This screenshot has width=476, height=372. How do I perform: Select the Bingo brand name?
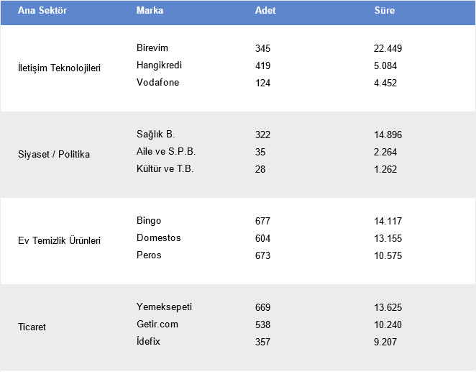(x=149, y=221)
